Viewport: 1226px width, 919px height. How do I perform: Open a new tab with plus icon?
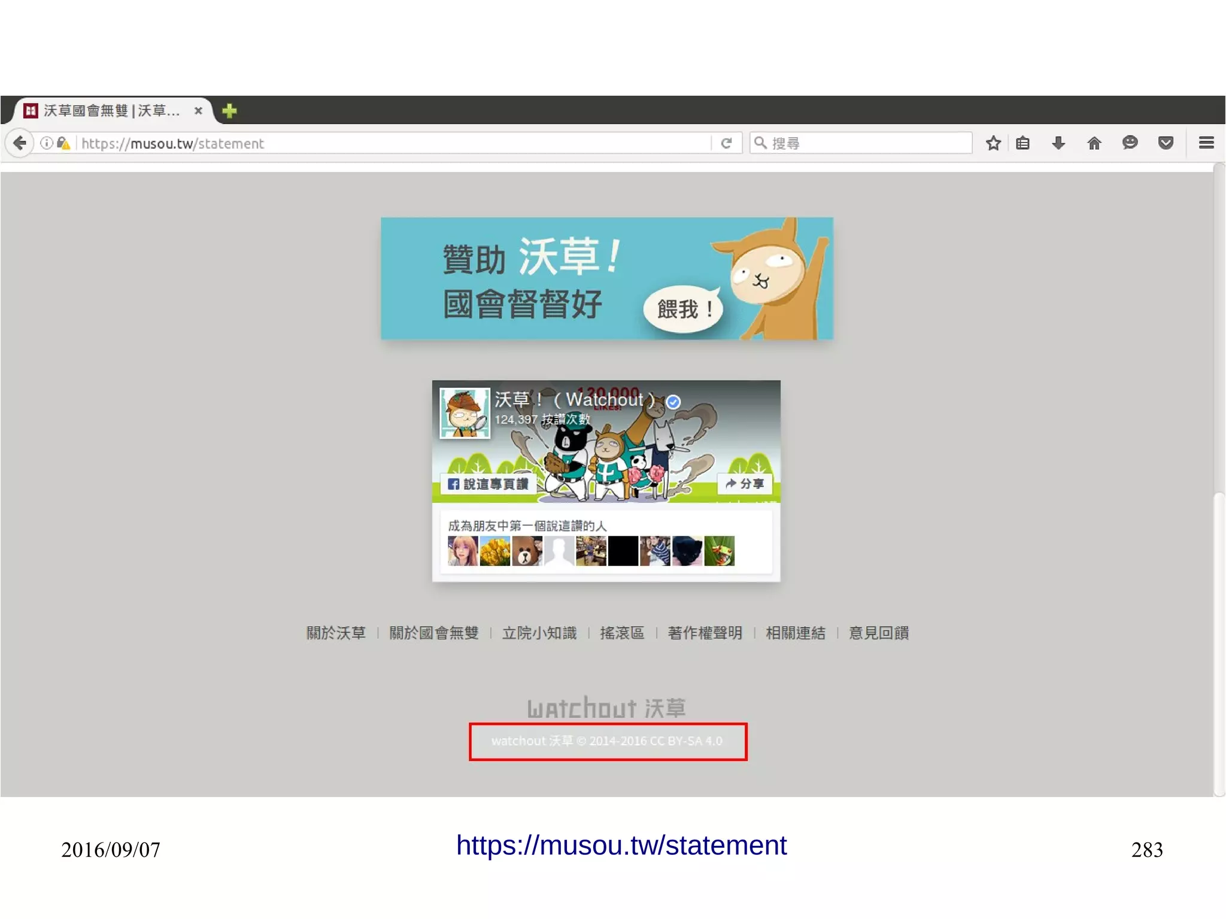point(229,111)
